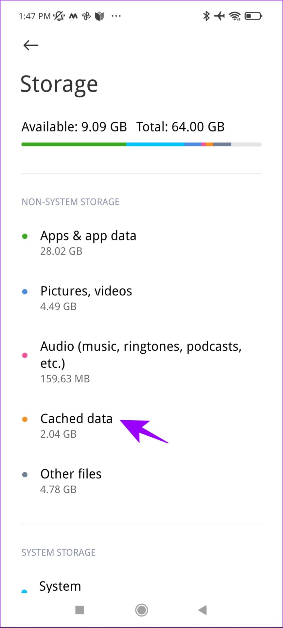283x628 pixels.
Task: Tap the fan-shaped notification icon
Action: point(86,15)
